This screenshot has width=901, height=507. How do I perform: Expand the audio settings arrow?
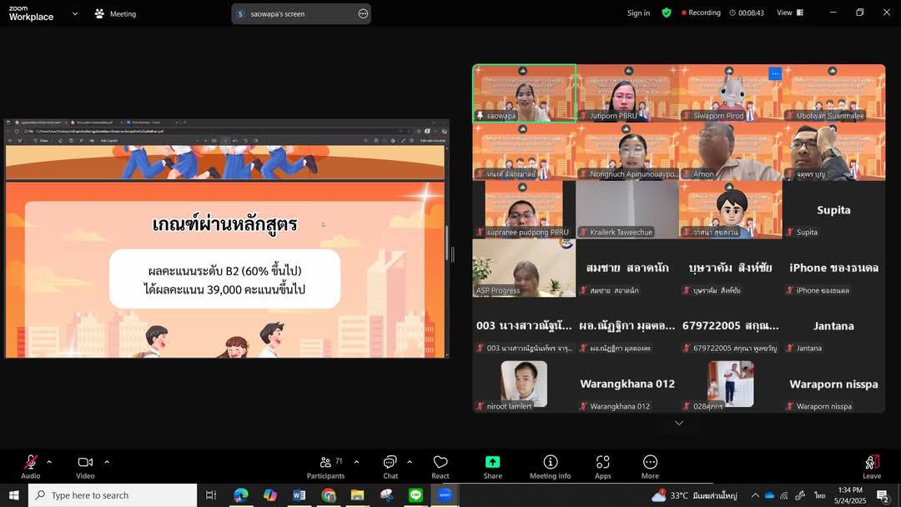pyautogui.click(x=49, y=462)
